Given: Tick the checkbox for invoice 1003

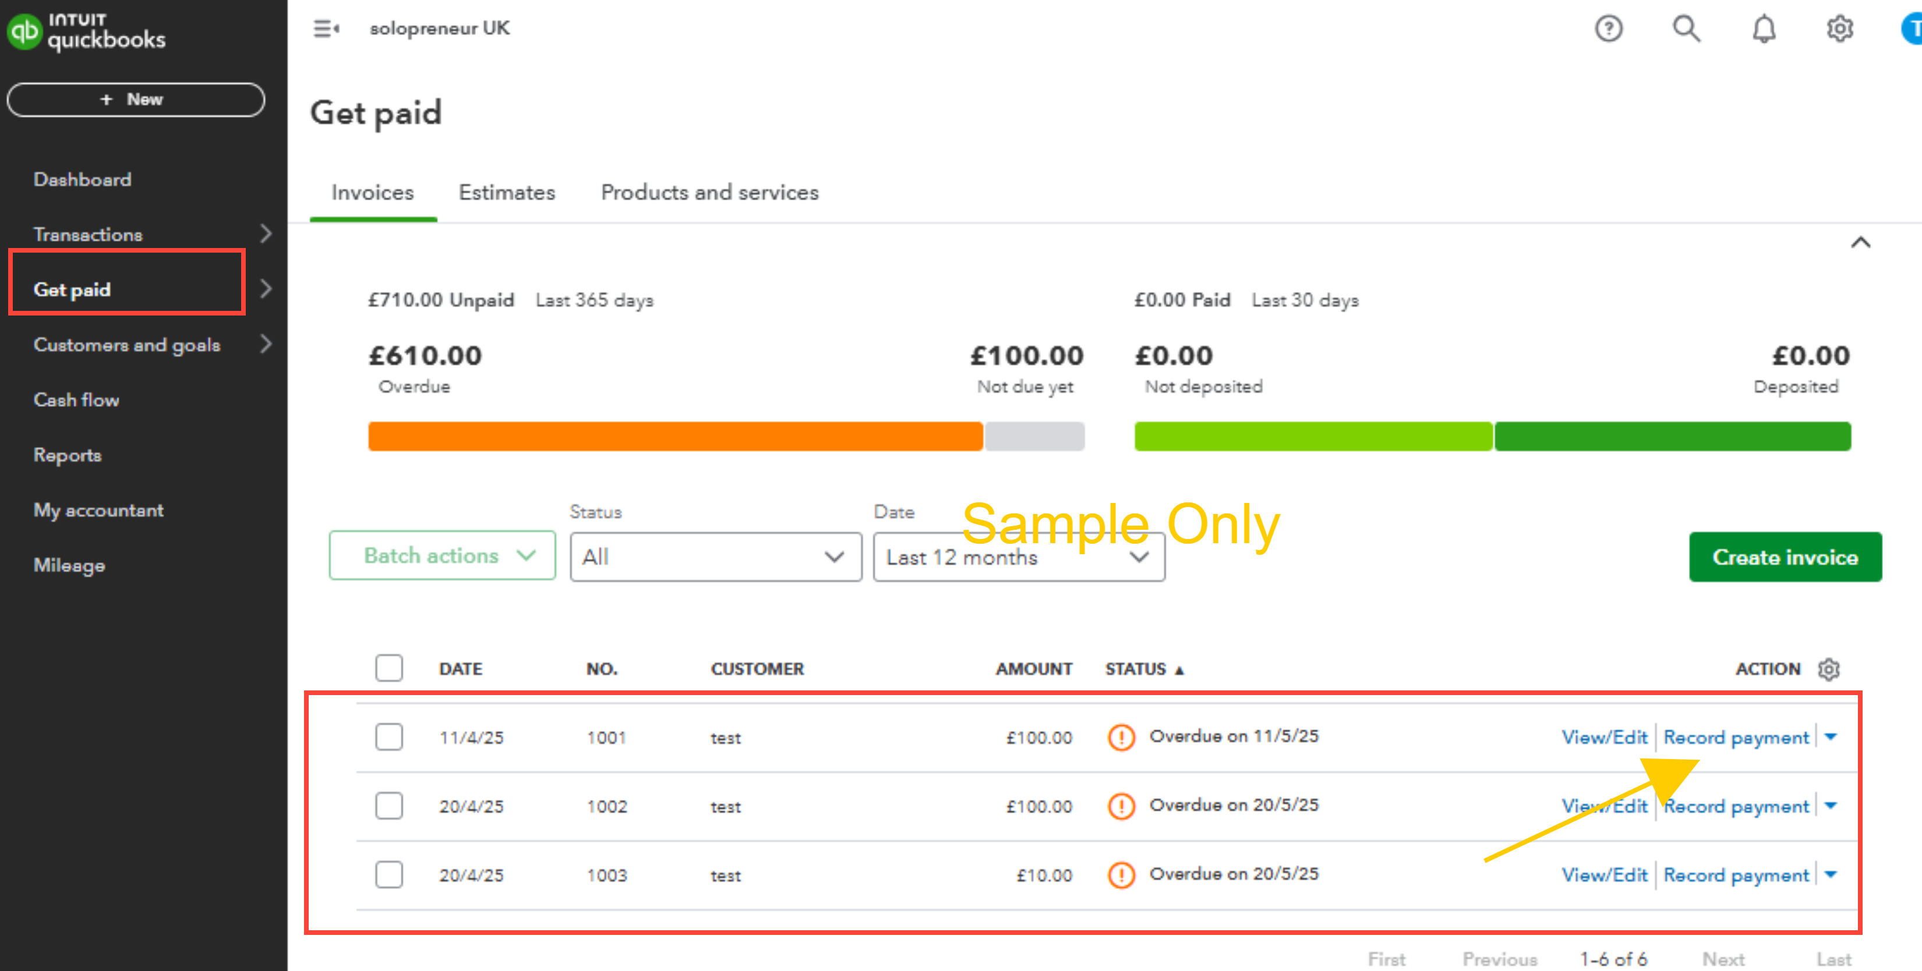Looking at the screenshot, I should [x=388, y=874].
